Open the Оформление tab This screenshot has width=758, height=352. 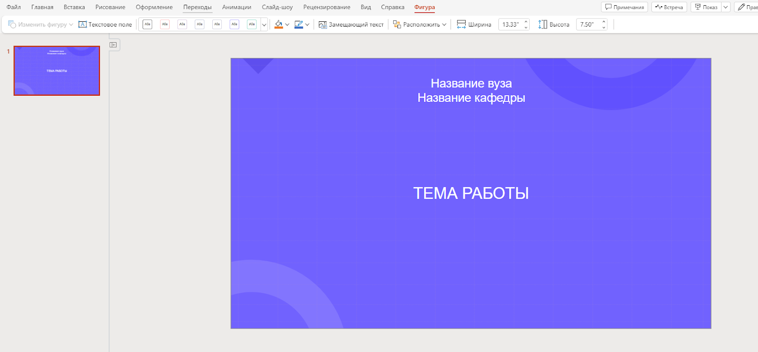154,7
